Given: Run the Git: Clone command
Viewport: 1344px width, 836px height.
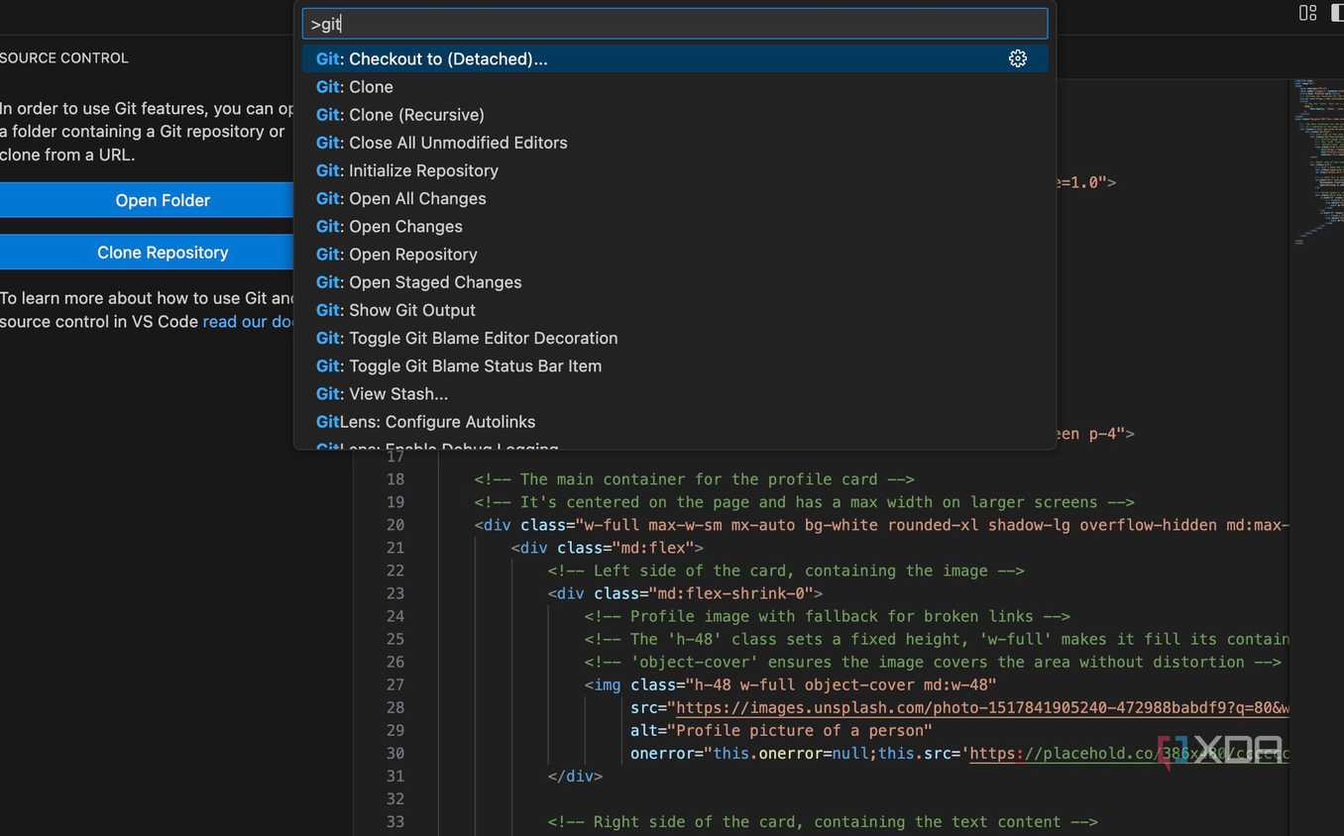Looking at the screenshot, I should 675,87.
